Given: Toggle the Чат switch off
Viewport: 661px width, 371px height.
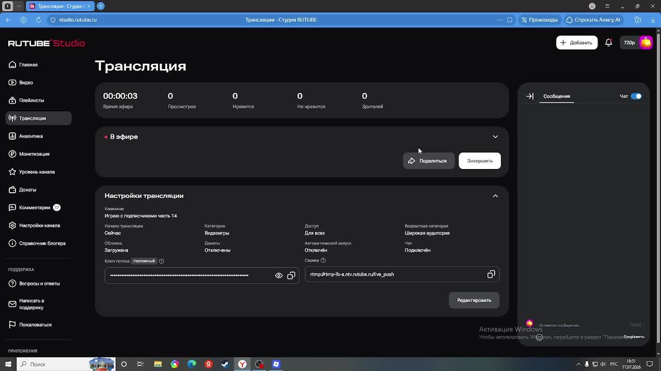Looking at the screenshot, I should (x=636, y=96).
